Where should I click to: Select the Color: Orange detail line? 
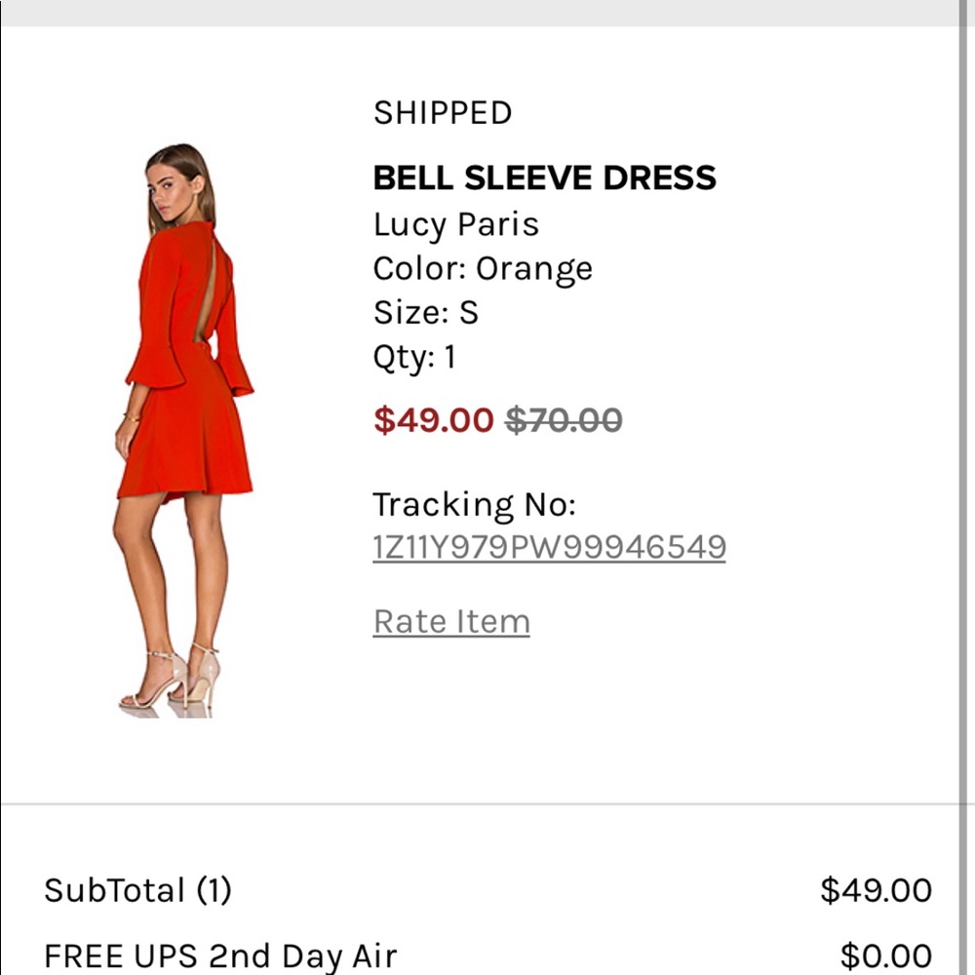pyautogui.click(x=483, y=268)
